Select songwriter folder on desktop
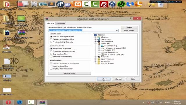This screenshot has height=105, width=186. click(x=7, y=20)
